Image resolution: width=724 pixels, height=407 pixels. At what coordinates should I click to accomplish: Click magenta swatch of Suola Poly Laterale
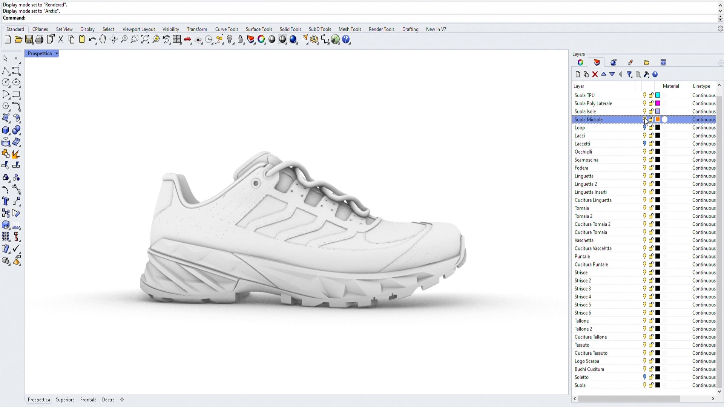click(658, 103)
